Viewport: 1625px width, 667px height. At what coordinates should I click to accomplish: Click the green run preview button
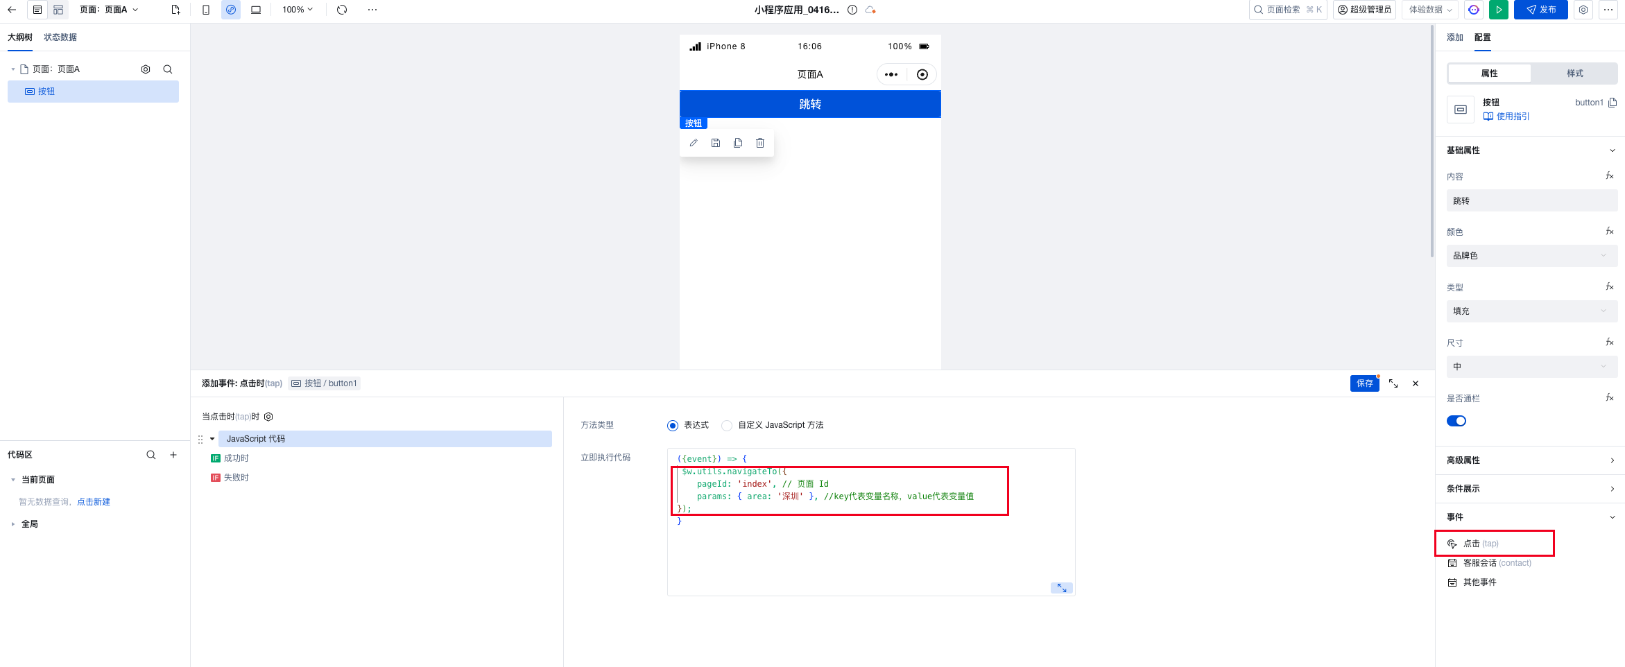click(x=1499, y=10)
